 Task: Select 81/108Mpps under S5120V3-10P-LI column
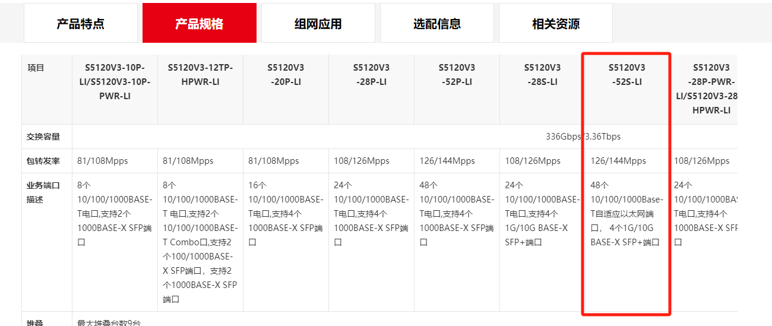pyautogui.click(x=103, y=161)
